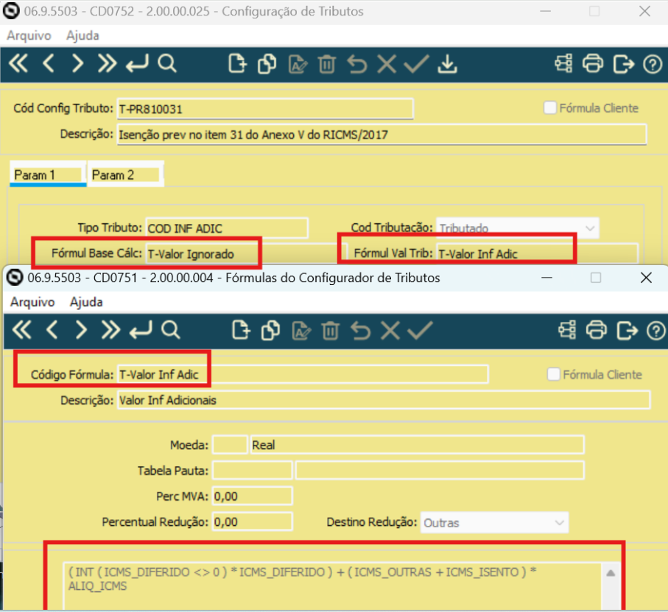Click formula text area with ICMS_DIFERIDO
Image resolution: width=668 pixels, height=612 pixels.
(x=332, y=587)
